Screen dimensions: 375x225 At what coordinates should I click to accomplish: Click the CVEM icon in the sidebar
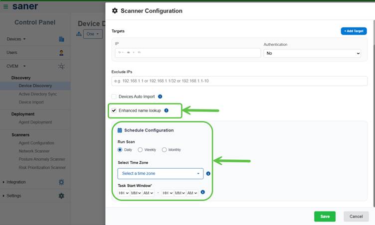61,66
